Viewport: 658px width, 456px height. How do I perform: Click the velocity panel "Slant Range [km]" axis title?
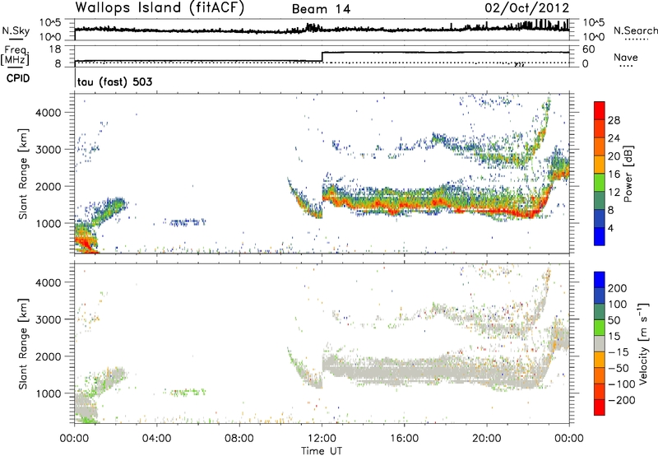[23, 343]
